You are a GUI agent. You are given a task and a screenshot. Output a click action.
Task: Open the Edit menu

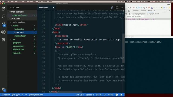(x=14, y=2)
